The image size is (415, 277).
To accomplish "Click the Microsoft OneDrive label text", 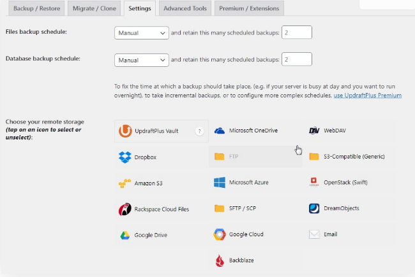I will tap(253, 131).
